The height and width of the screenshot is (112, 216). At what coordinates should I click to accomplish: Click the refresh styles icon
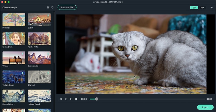(52, 8)
